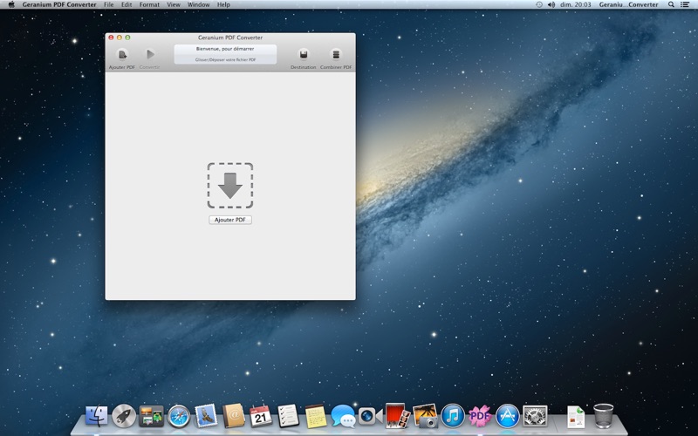This screenshot has height=436, width=698.
Task: Open the File menu
Action: (108, 4)
